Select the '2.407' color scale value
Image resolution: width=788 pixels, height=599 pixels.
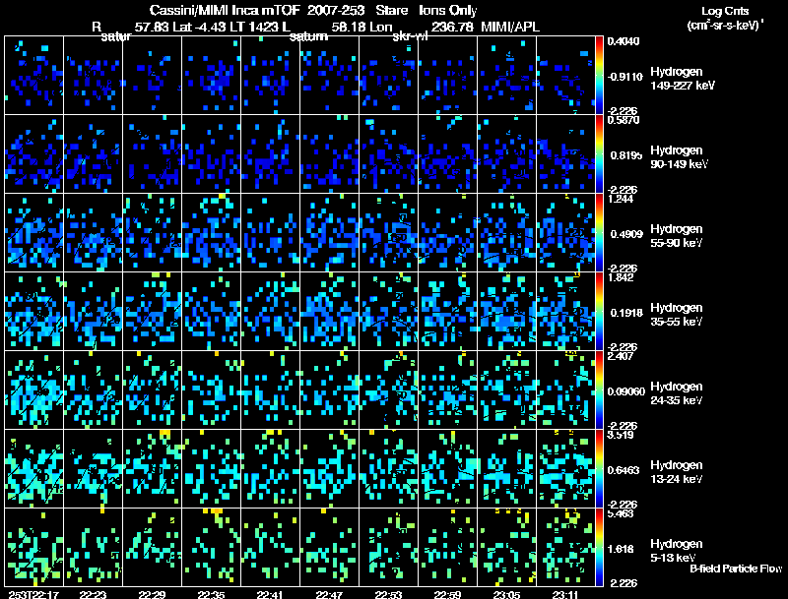pyautogui.click(x=621, y=357)
